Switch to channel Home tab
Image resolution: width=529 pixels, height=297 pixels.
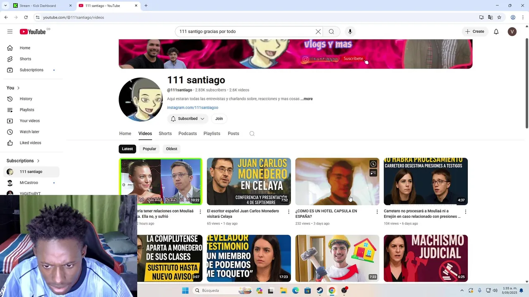[125, 134]
